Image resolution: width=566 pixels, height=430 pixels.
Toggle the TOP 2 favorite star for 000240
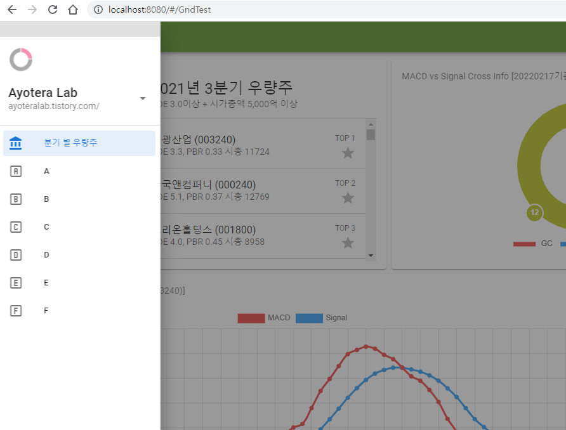(347, 198)
